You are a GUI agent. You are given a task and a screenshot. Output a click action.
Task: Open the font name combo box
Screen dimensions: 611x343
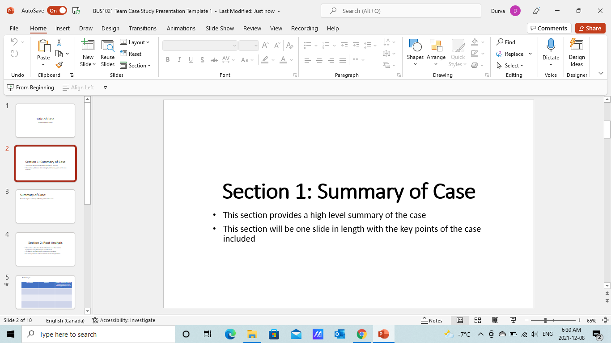click(x=200, y=45)
